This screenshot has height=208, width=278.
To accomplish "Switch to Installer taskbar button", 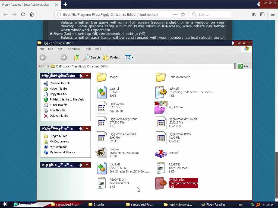I will 99,204.
